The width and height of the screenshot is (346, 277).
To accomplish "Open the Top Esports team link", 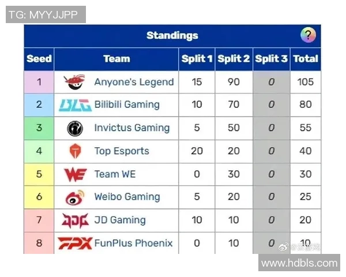I will (122, 151).
